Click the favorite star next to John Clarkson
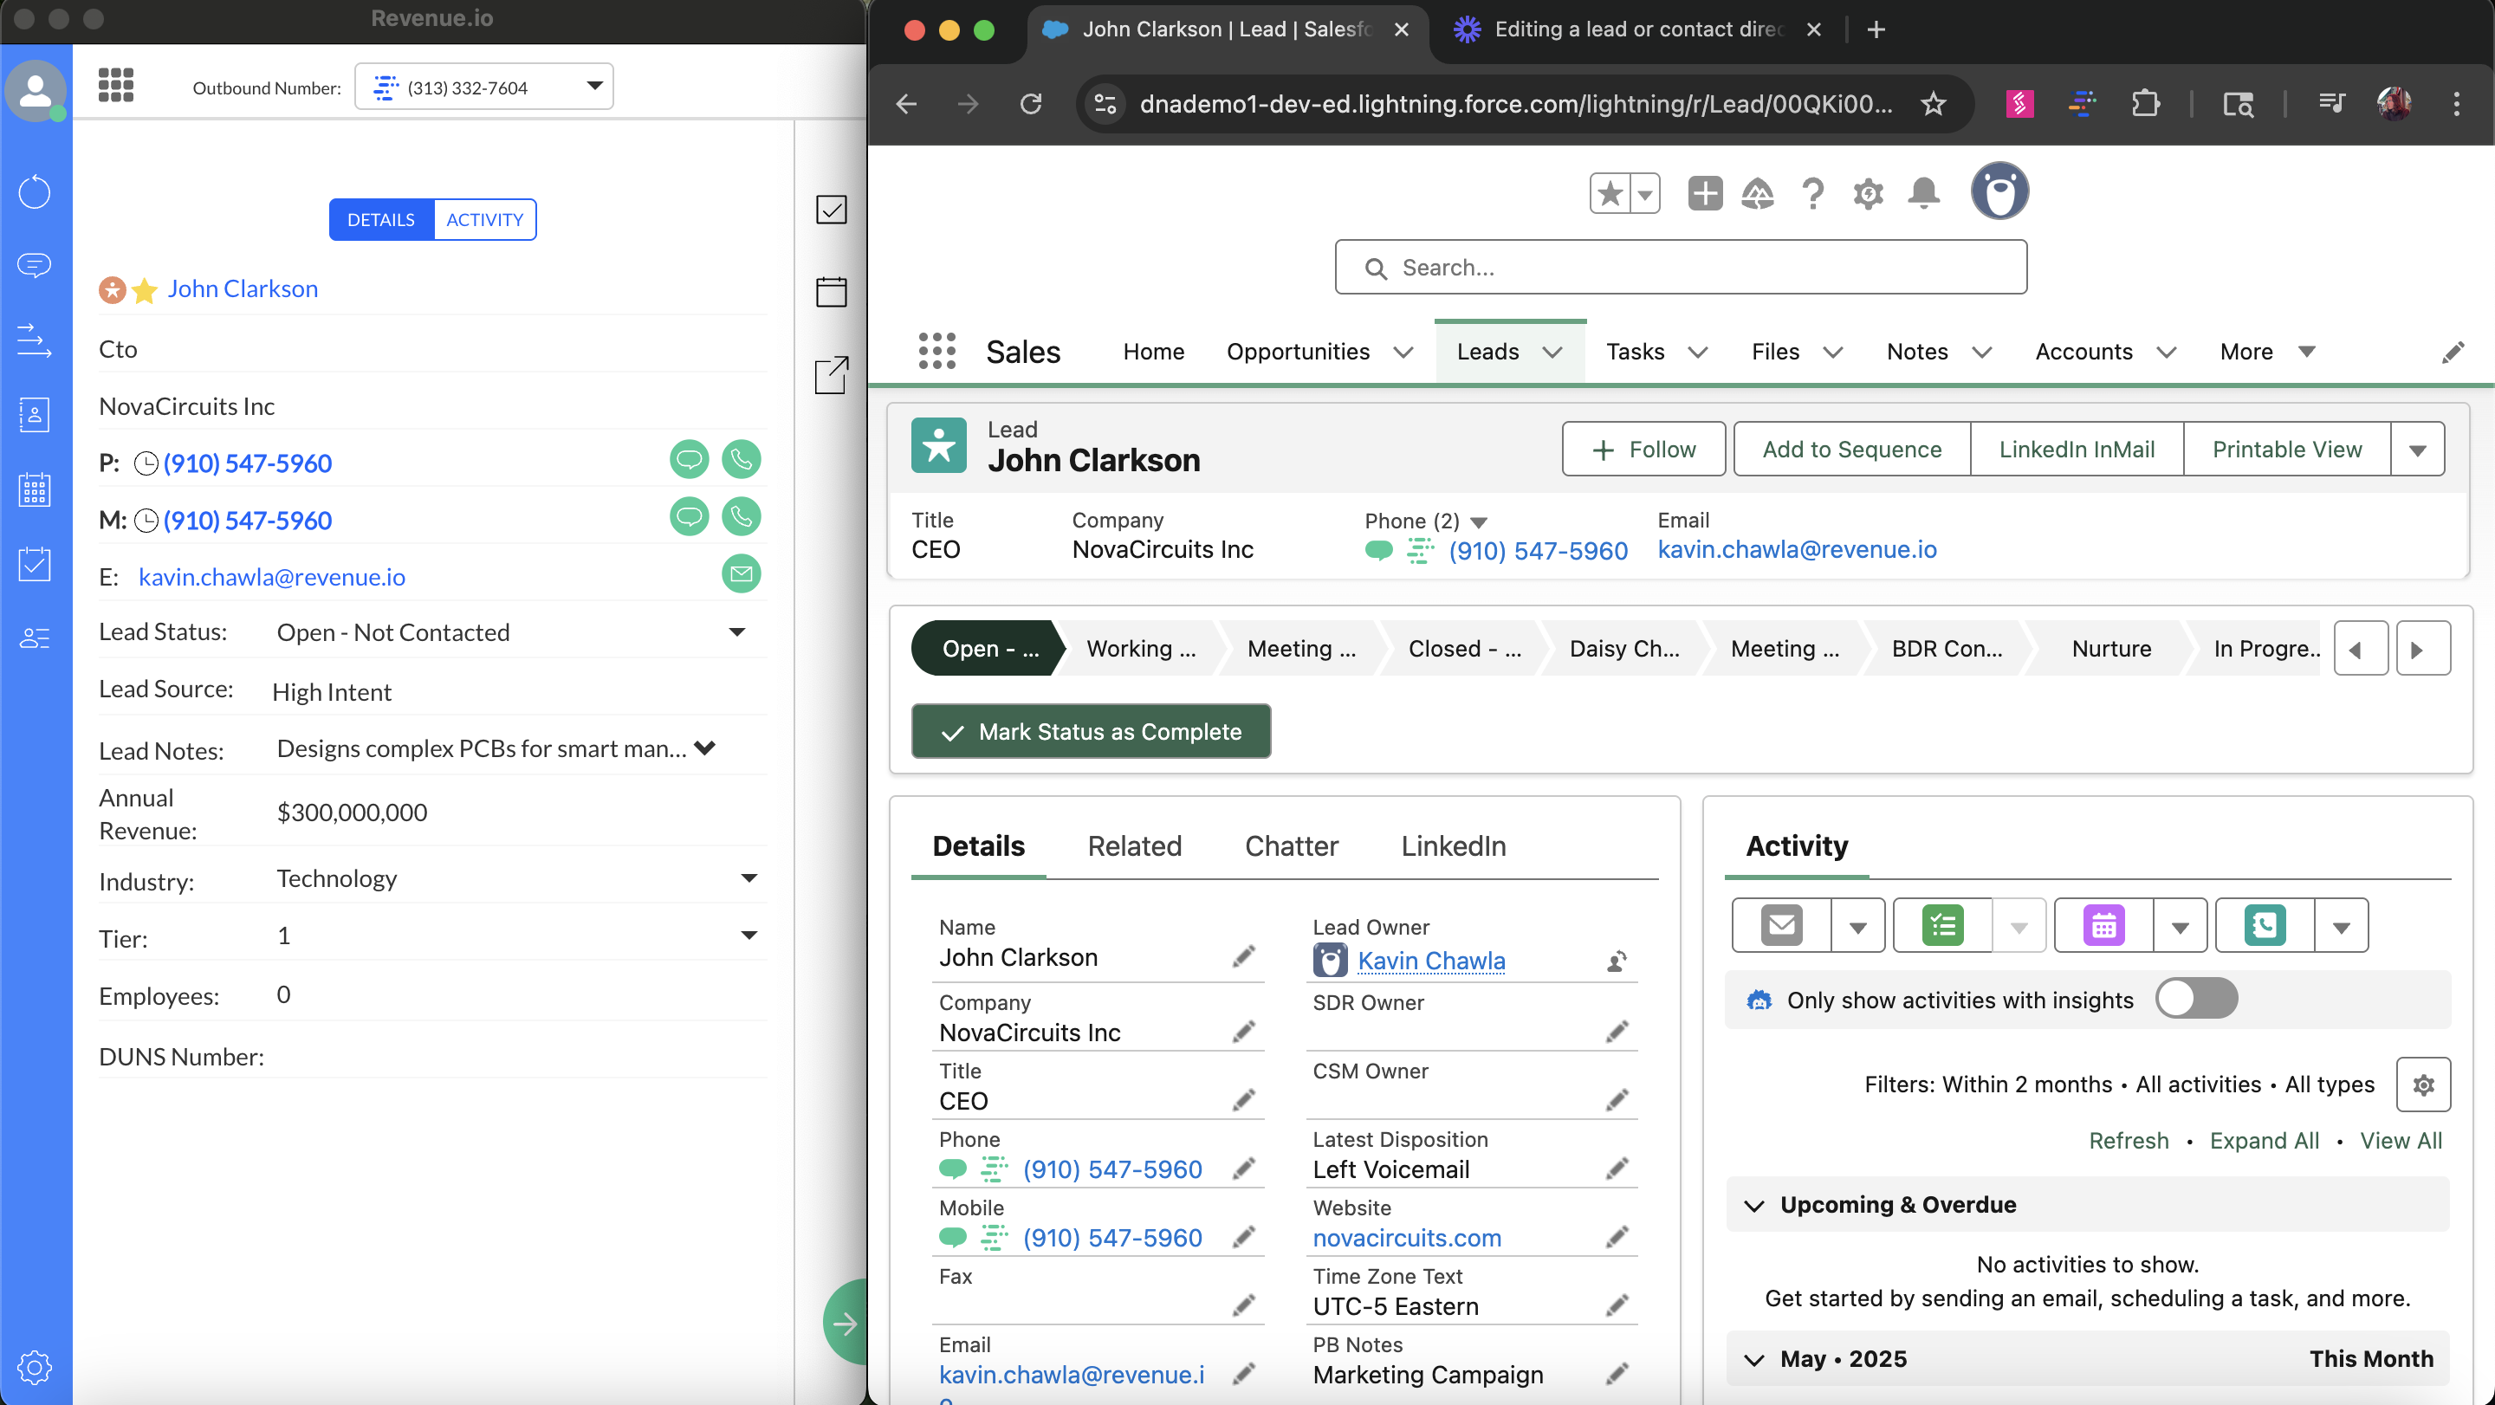Image resolution: width=2495 pixels, height=1405 pixels. tap(146, 289)
